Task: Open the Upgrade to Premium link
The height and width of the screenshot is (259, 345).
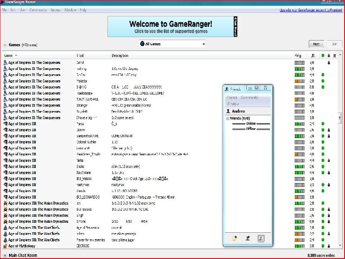Action: 311,10
